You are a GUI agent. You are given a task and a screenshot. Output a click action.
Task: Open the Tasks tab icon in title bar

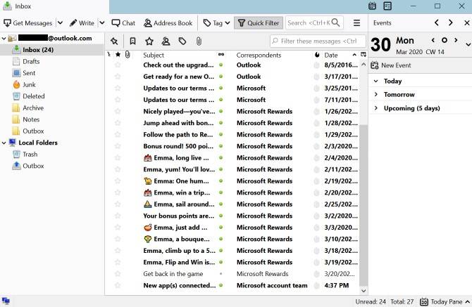tap(387, 6)
